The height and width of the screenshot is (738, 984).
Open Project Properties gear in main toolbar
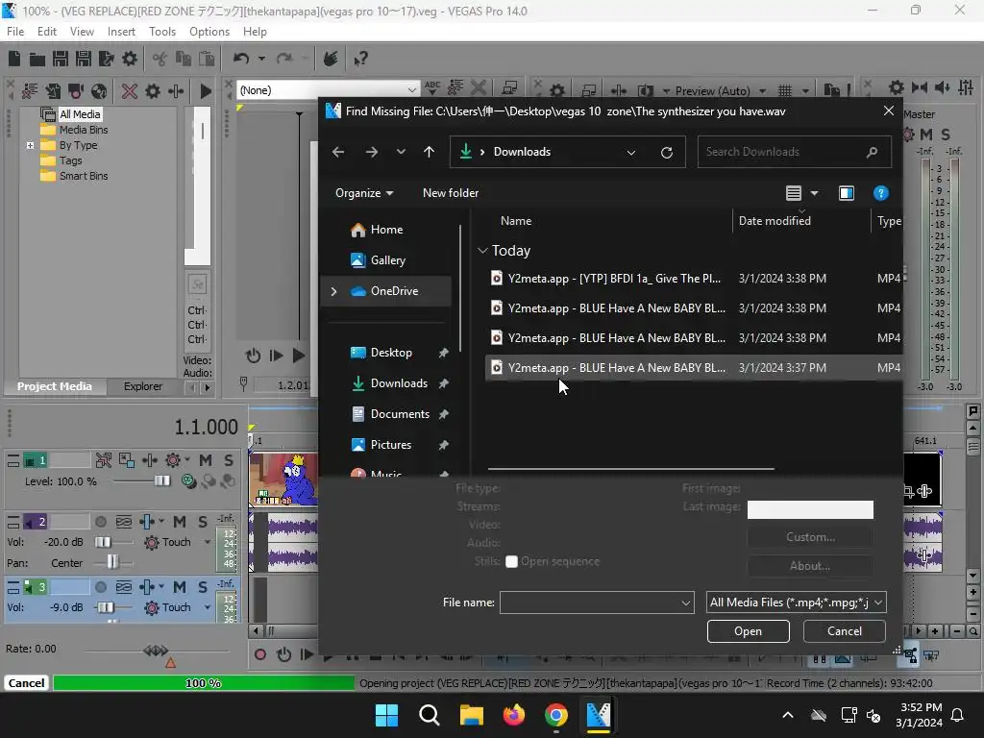(x=130, y=59)
